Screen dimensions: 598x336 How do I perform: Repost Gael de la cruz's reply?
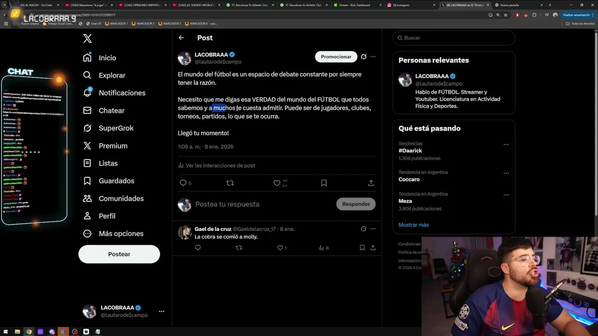click(x=239, y=248)
